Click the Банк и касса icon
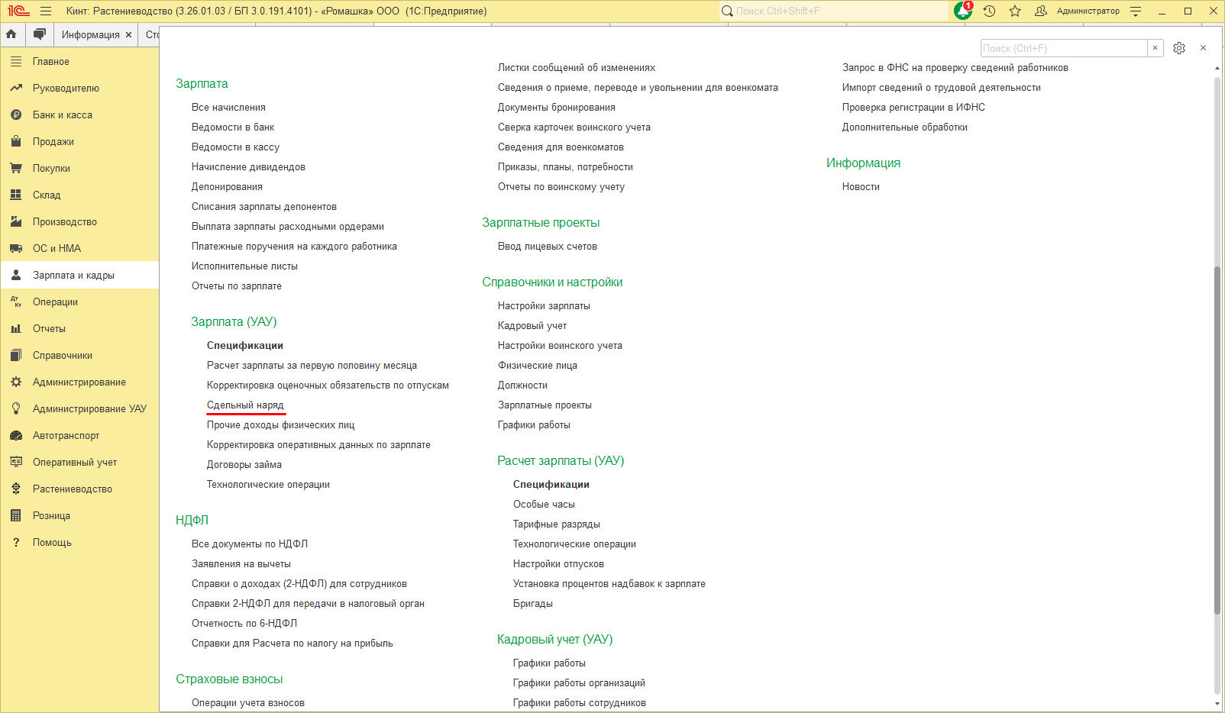Screen dimensions: 1225x713 (x=16, y=115)
